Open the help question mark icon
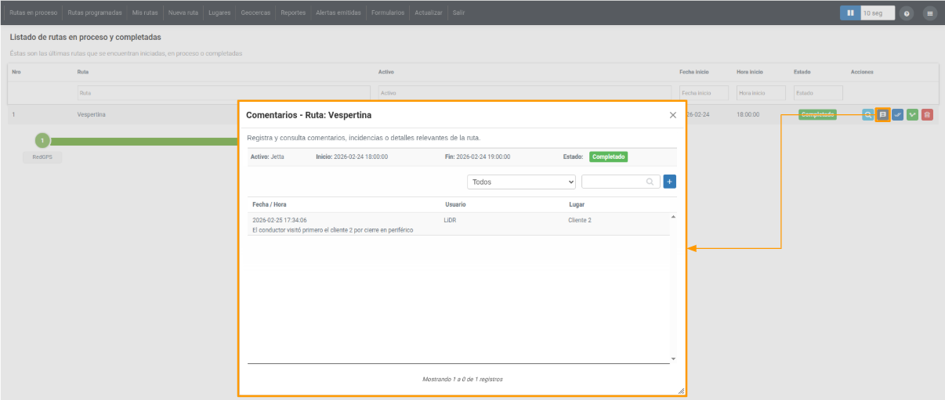The width and height of the screenshot is (945, 400). (907, 13)
